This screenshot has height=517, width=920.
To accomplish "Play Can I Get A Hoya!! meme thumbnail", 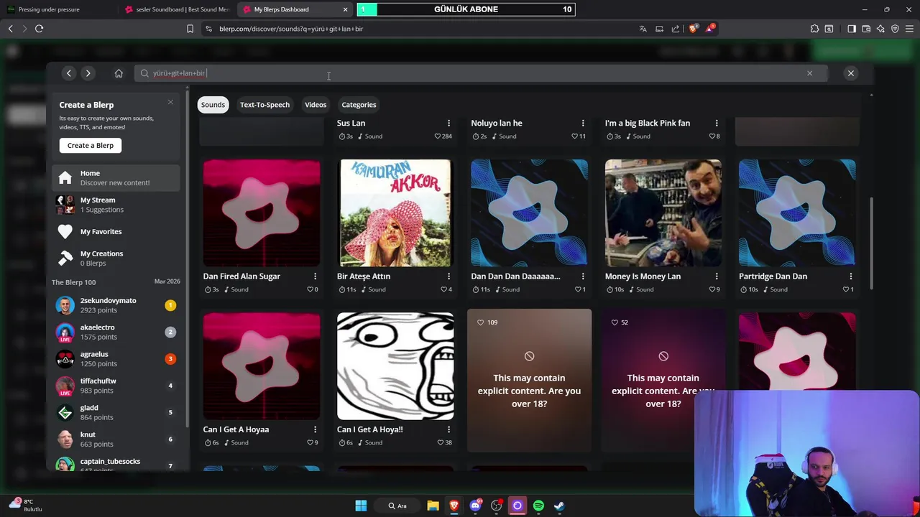I will (395, 366).
